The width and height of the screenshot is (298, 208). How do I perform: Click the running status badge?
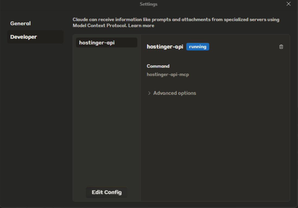tap(198, 47)
